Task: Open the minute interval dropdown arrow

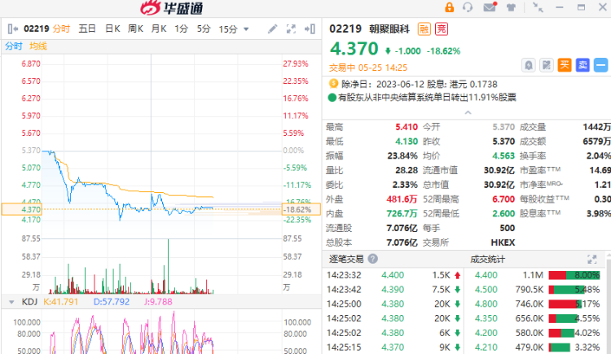Action: point(246,29)
